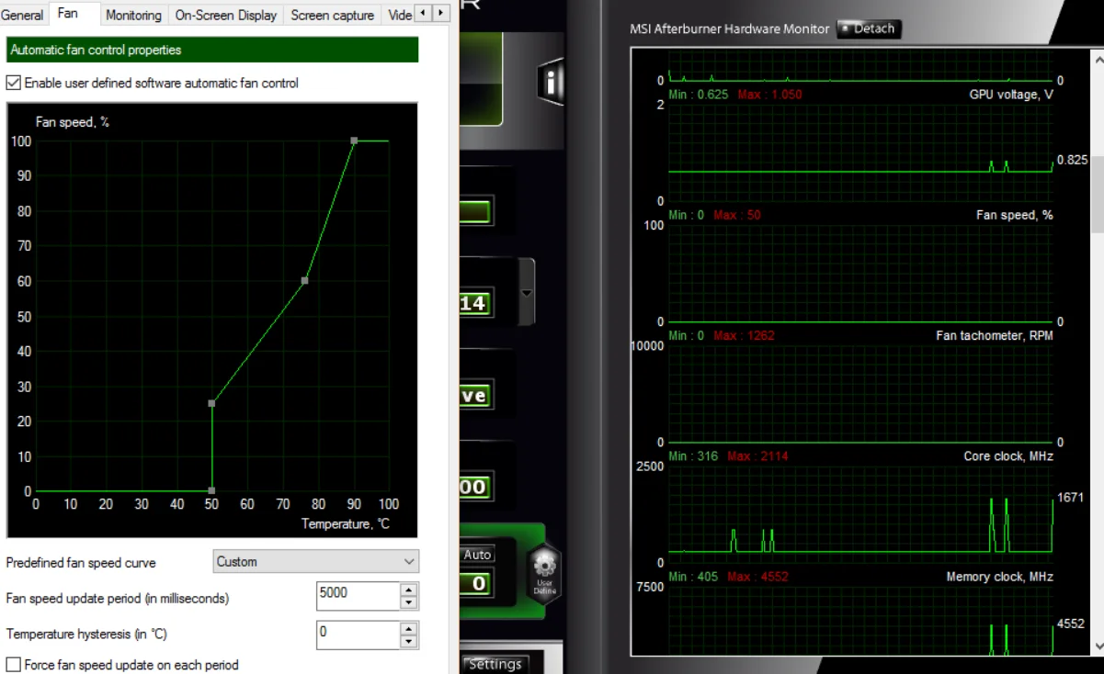Open the Monitoring tab
Screen dimensions: 1104x674
point(133,15)
